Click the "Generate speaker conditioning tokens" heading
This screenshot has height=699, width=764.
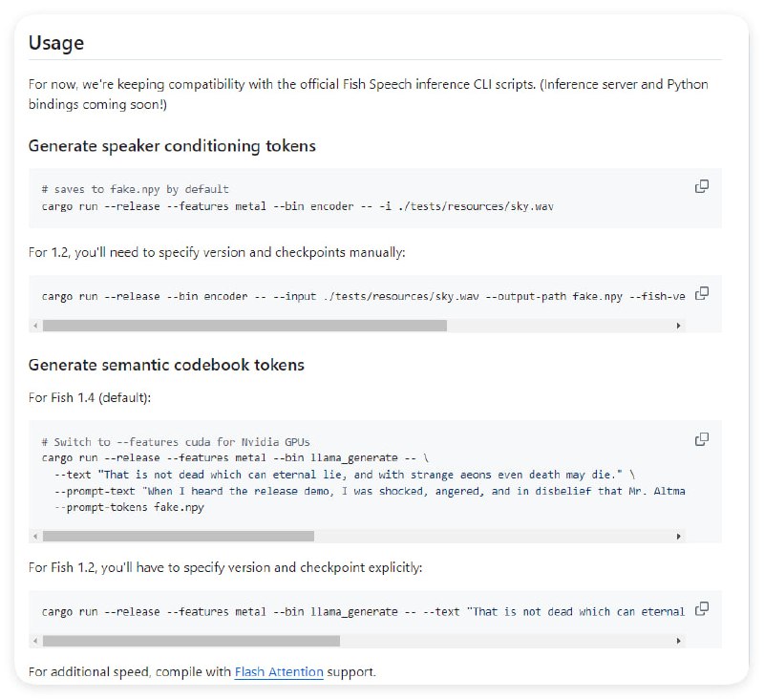172,146
